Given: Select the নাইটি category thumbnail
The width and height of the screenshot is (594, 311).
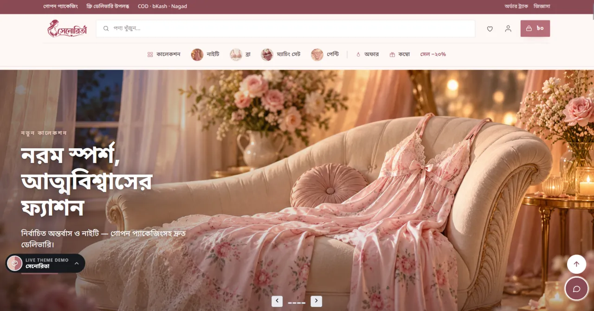Looking at the screenshot, I should click(197, 55).
